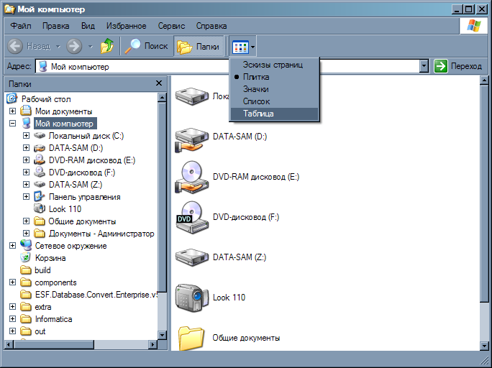The image size is (492, 368).
Task: Expand Мои документы tree node
Action: 12,111
